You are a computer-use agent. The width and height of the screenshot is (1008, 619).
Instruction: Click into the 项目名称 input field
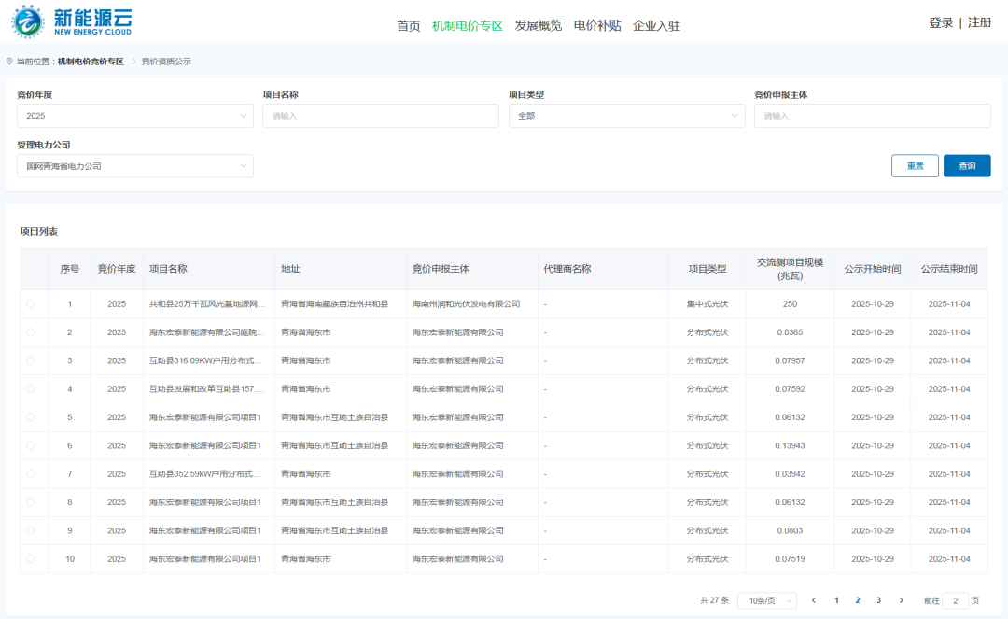(x=380, y=115)
